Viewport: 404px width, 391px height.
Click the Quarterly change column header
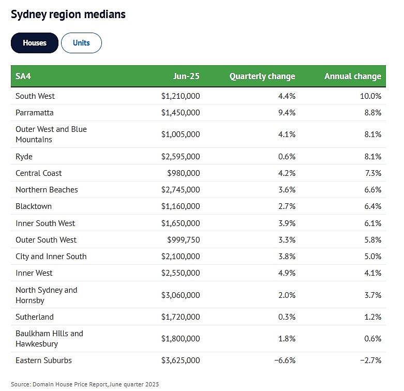(x=262, y=76)
